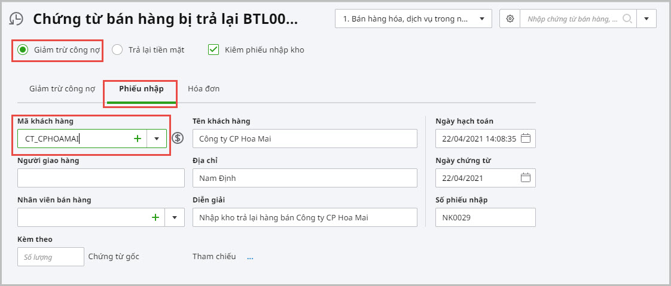Switch to the Giảm trừ công nợ tab
This screenshot has height=286, width=671.
coord(62,89)
